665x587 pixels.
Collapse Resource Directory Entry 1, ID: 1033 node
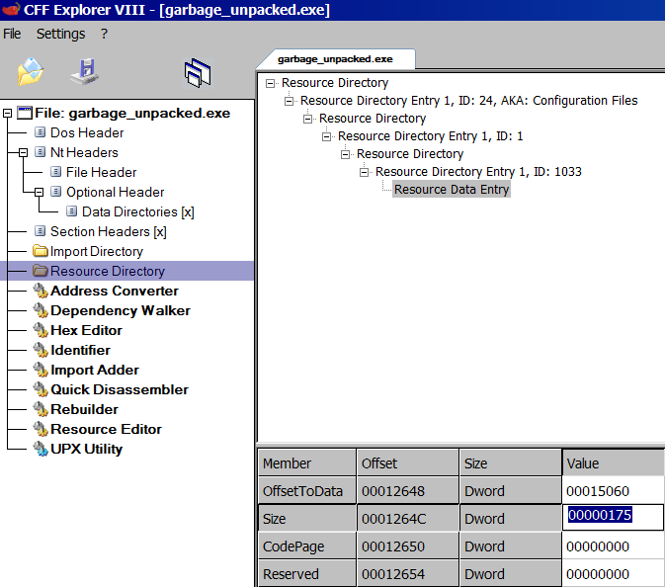[364, 172]
